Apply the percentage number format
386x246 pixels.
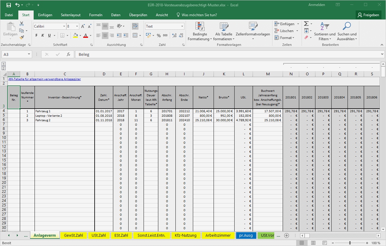159,35
